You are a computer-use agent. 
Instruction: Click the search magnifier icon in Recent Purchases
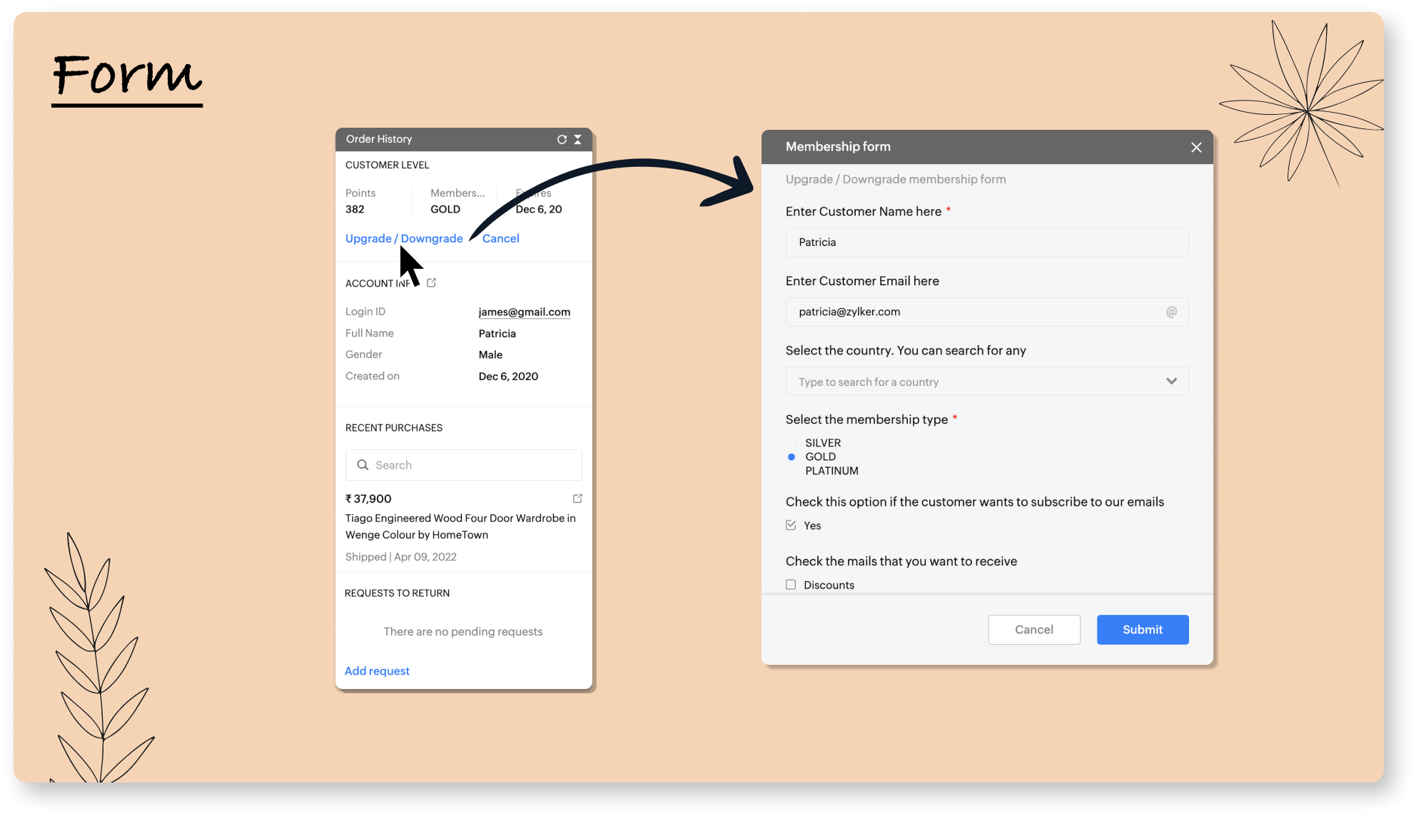coord(363,465)
